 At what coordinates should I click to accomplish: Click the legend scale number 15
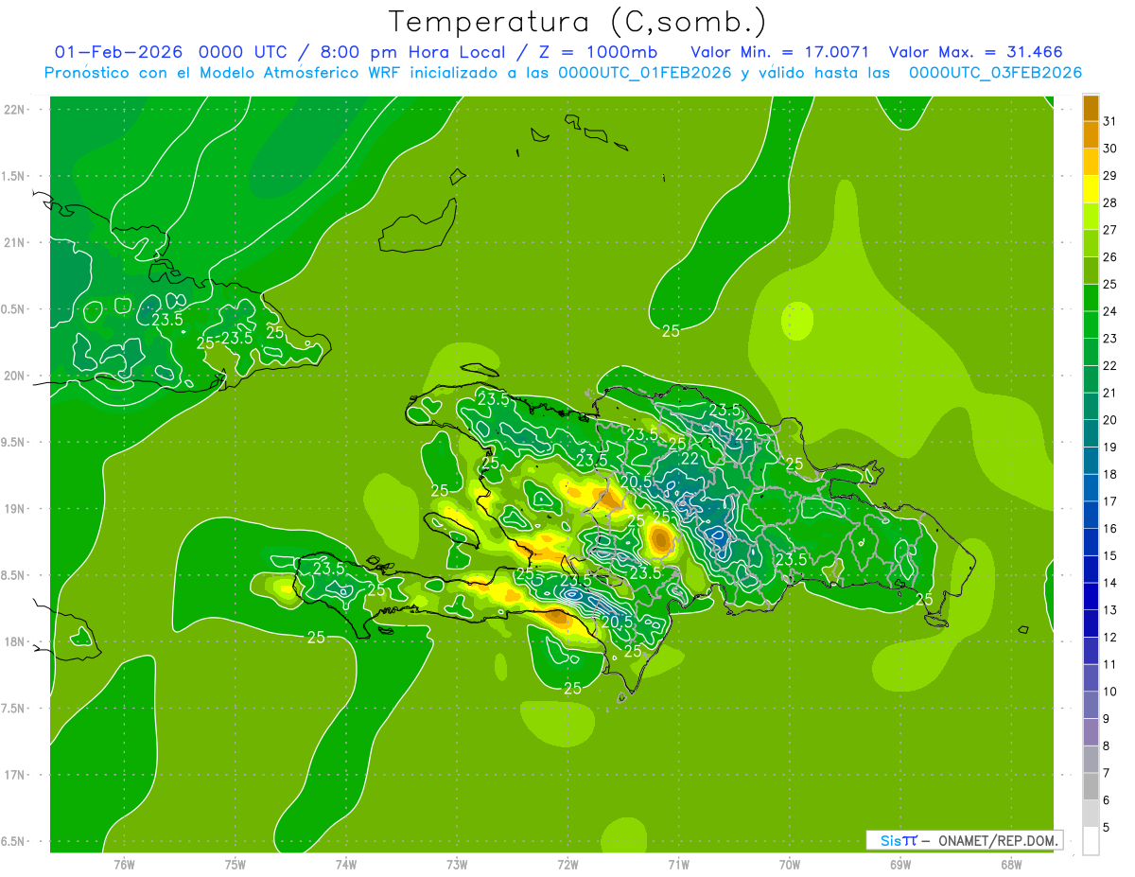coord(1109,556)
